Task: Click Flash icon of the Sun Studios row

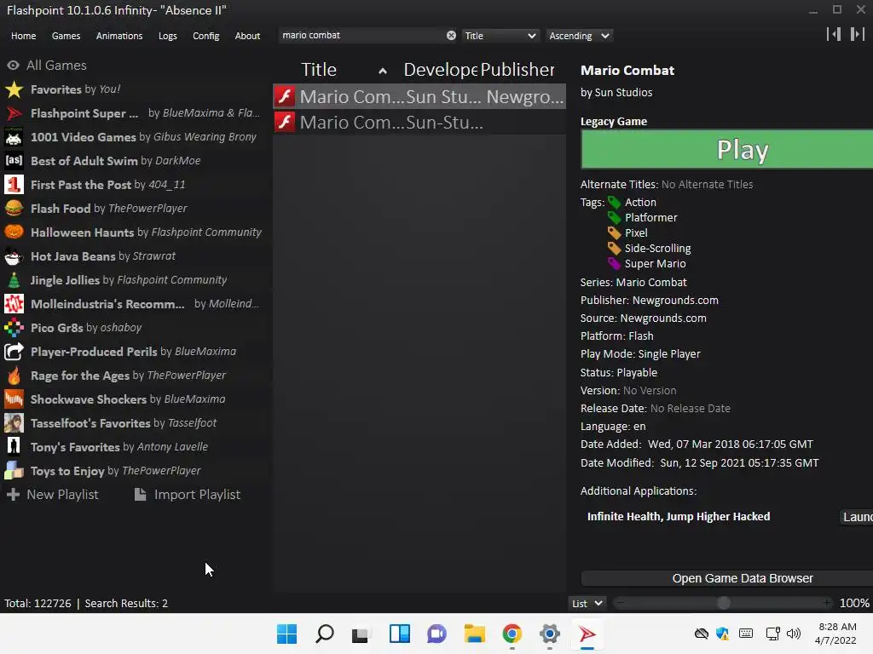Action: (x=285, y=97)
